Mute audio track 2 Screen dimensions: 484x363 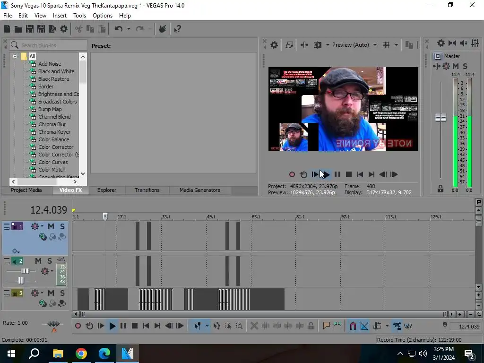[38, 261]
